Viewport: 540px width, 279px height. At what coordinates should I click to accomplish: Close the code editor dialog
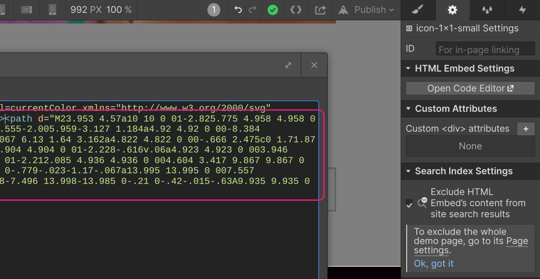[x=314, y=65]
